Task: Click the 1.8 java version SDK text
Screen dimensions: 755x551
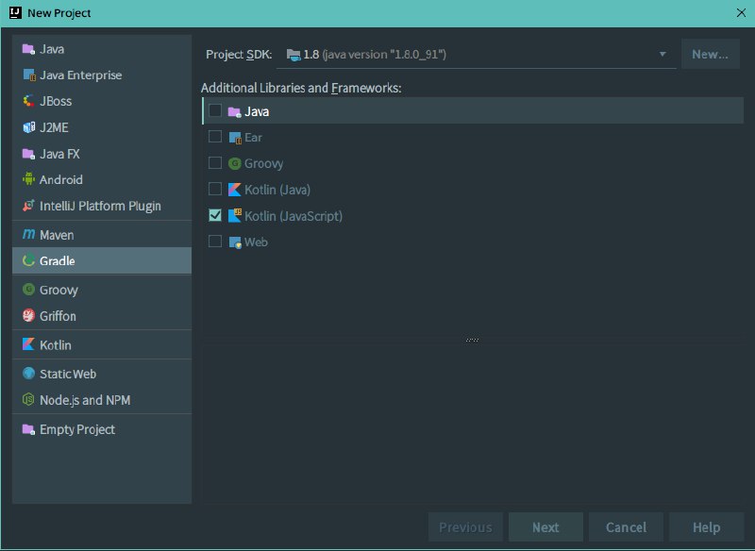Action: coord(375,55)
